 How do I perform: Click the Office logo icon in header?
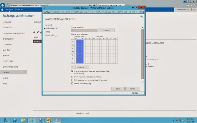click(2, 10)
